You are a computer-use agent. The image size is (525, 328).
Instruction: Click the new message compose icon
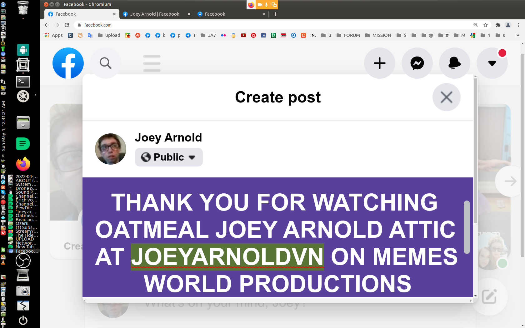489,297
